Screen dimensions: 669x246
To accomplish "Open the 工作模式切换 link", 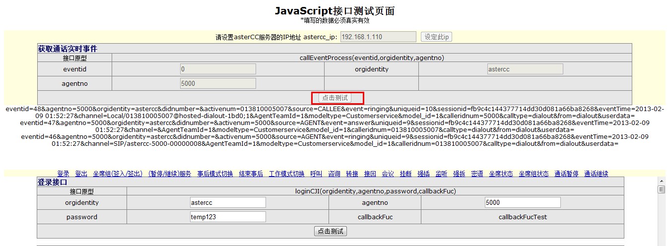I will point(286,174).
